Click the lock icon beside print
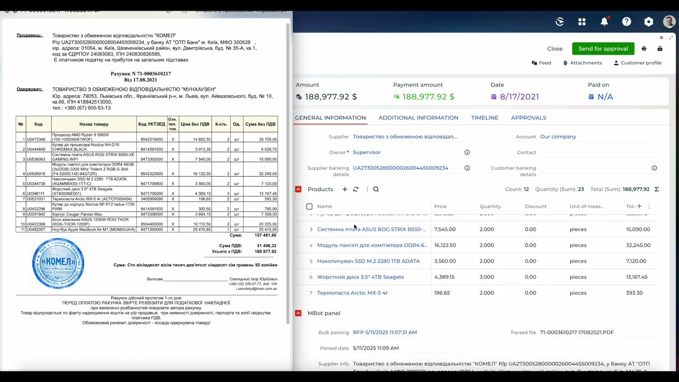 pos(660,49)
